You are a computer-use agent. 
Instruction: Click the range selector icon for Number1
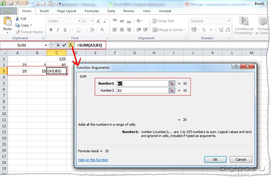coord(172,84)
